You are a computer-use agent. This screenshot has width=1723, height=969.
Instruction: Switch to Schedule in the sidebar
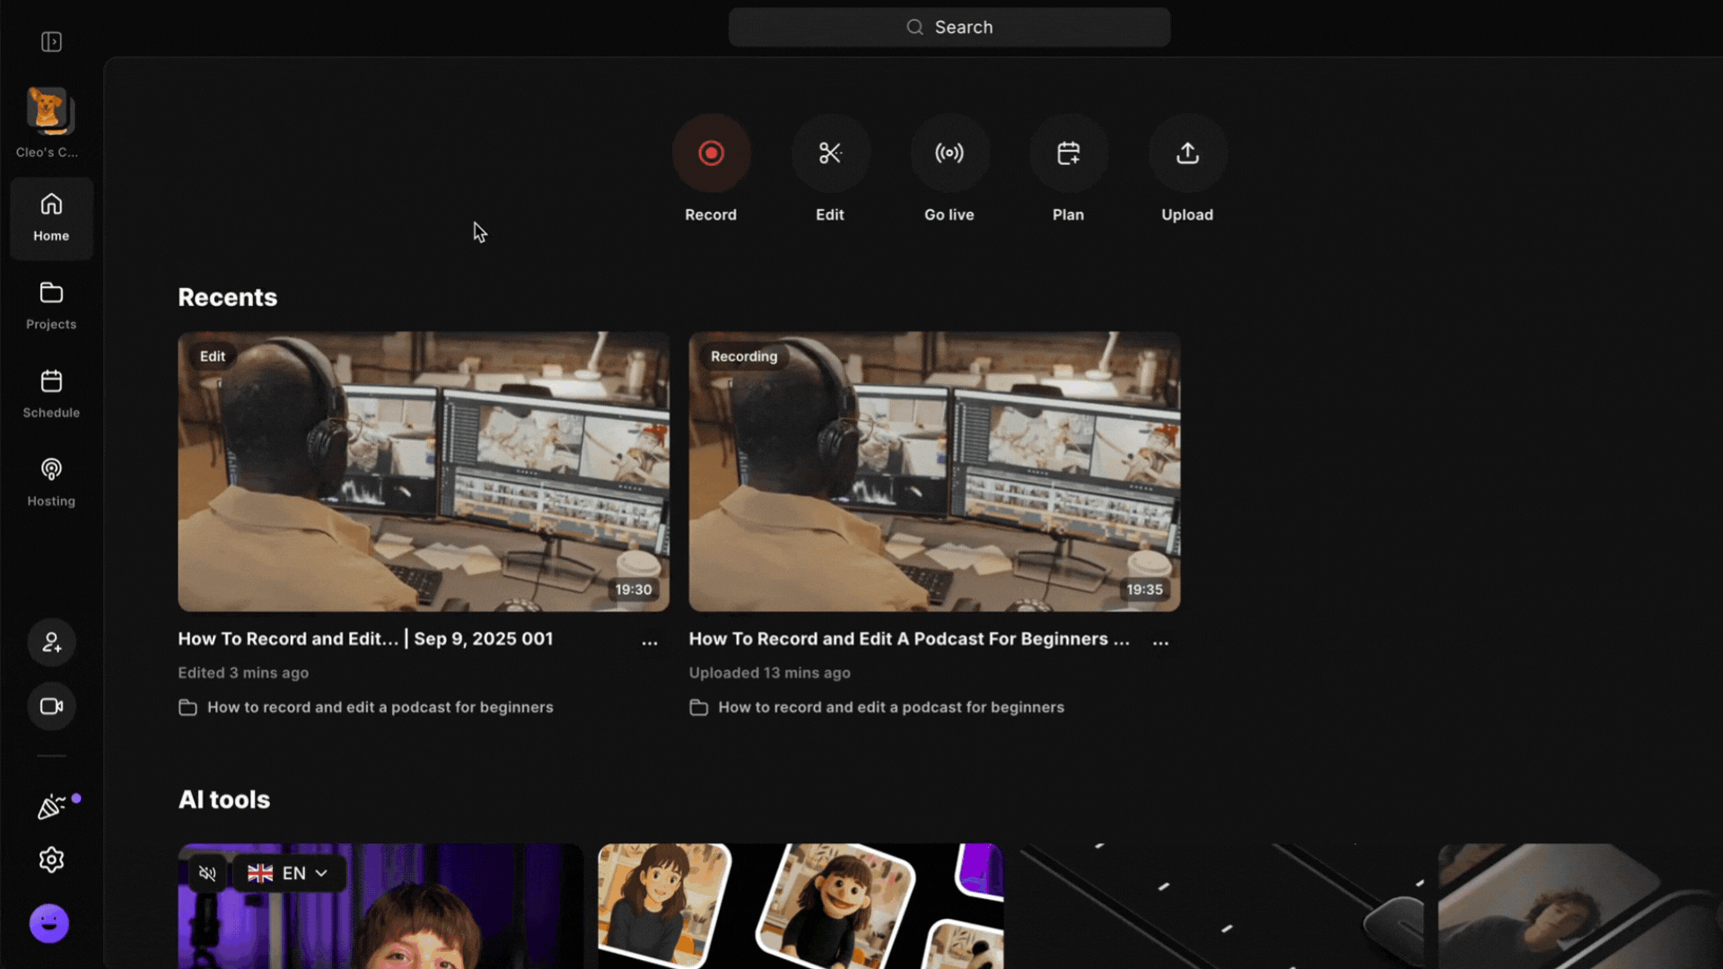click(51, 393)
